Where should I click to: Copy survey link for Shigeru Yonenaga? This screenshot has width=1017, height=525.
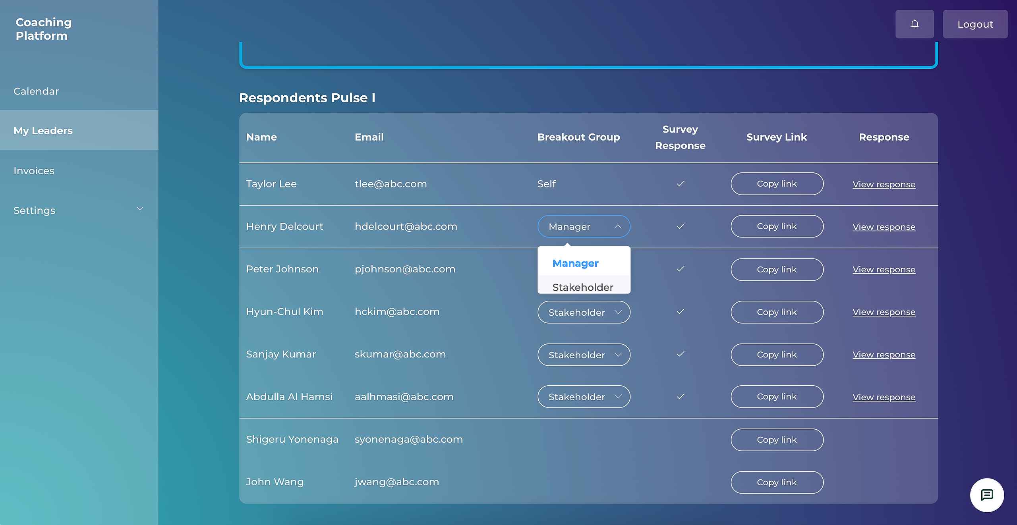777,440
